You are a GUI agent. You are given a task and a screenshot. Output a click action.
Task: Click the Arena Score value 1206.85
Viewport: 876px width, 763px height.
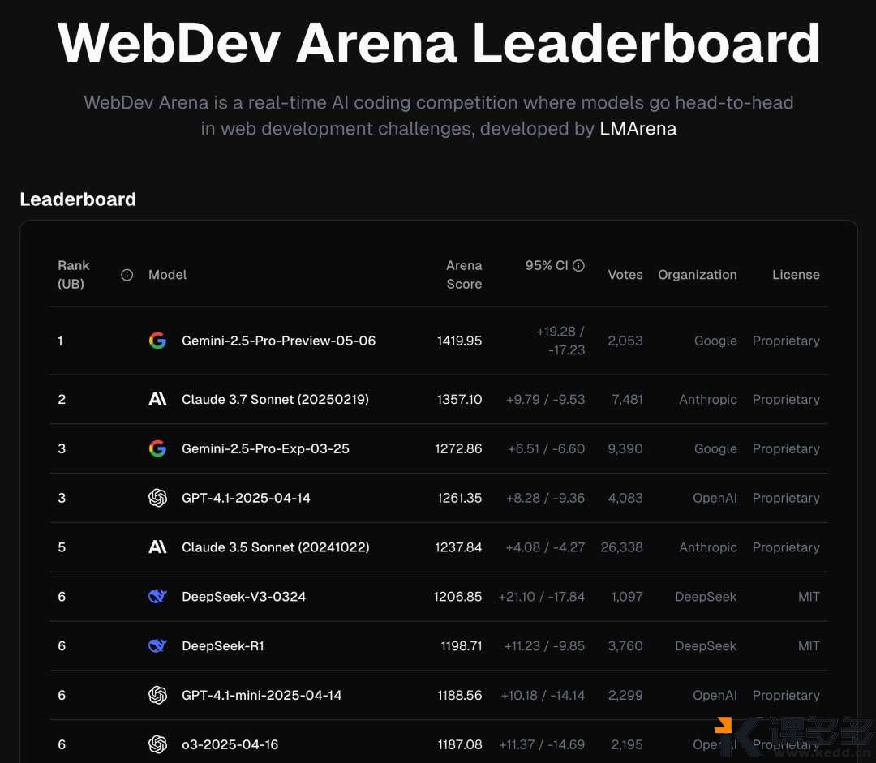457,597
